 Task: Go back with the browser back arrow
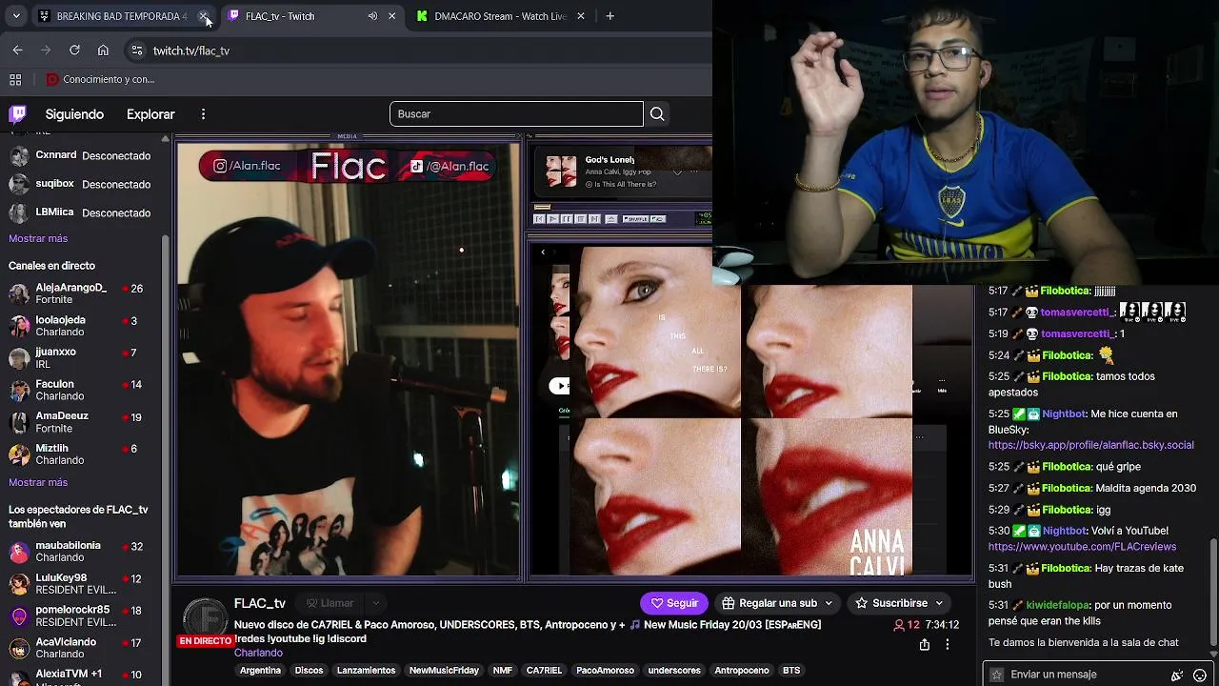tap(17, 50)
